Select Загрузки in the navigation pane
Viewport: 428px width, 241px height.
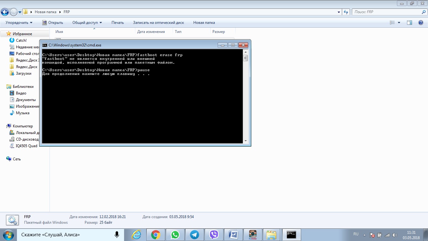click(x=23, y=73)
